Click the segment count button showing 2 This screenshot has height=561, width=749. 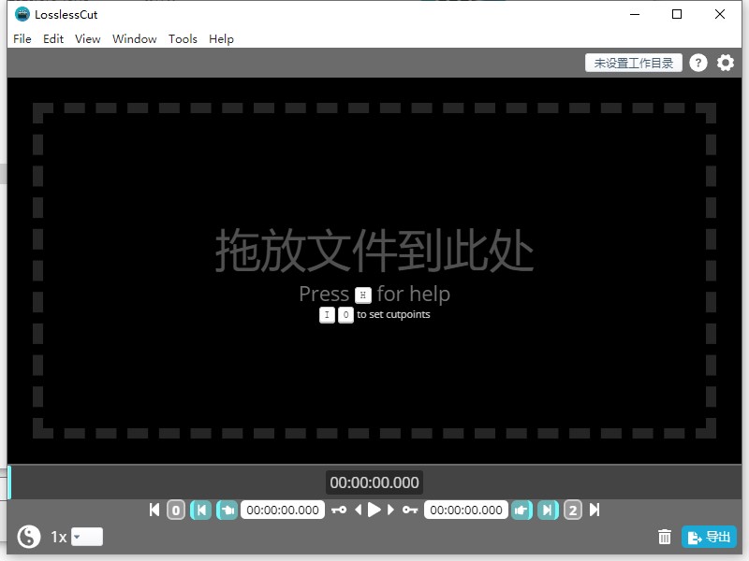click(x=575, y=510)
